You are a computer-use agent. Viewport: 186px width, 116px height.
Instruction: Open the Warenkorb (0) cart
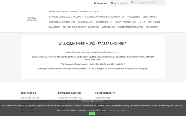click(119, 3)
